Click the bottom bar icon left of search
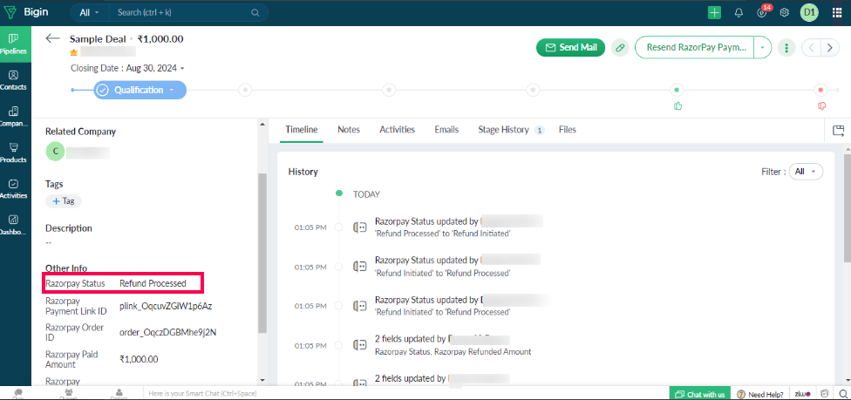 825,394
